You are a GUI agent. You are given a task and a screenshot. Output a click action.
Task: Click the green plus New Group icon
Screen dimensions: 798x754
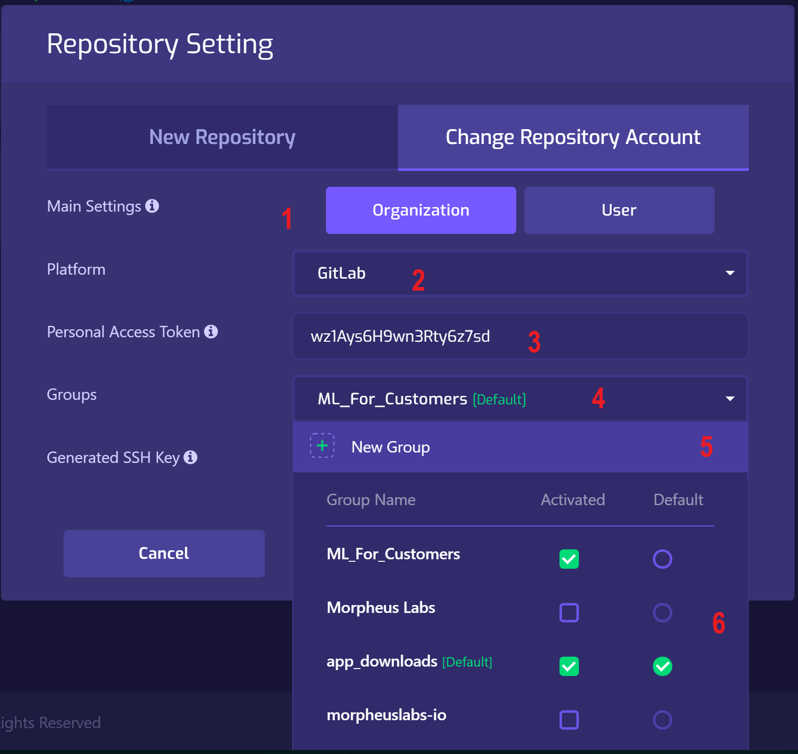point(322,446)
